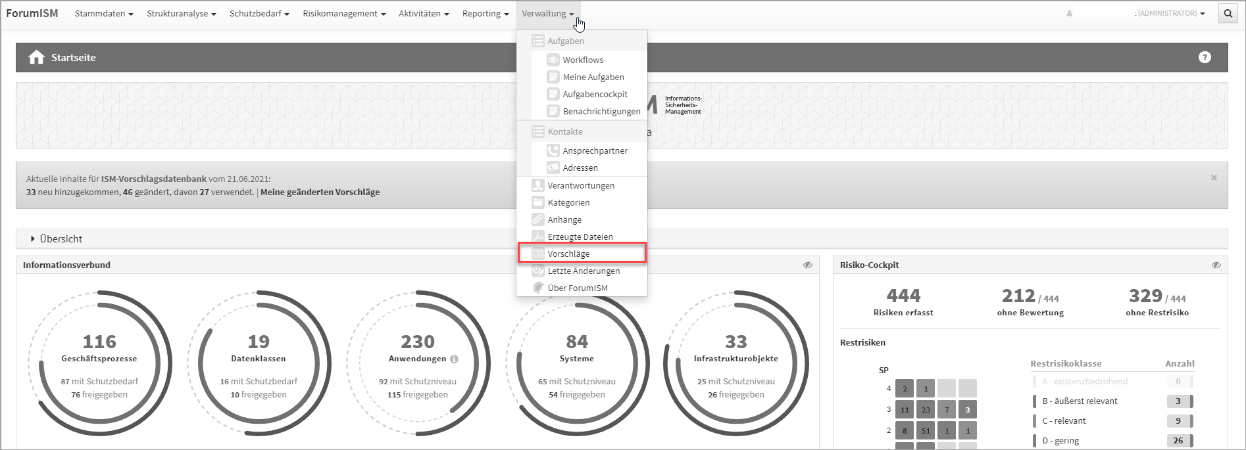1246x450 pixels.
Task: Hide the Informationsverbund panel via eye icon
Action: (807, 265)
